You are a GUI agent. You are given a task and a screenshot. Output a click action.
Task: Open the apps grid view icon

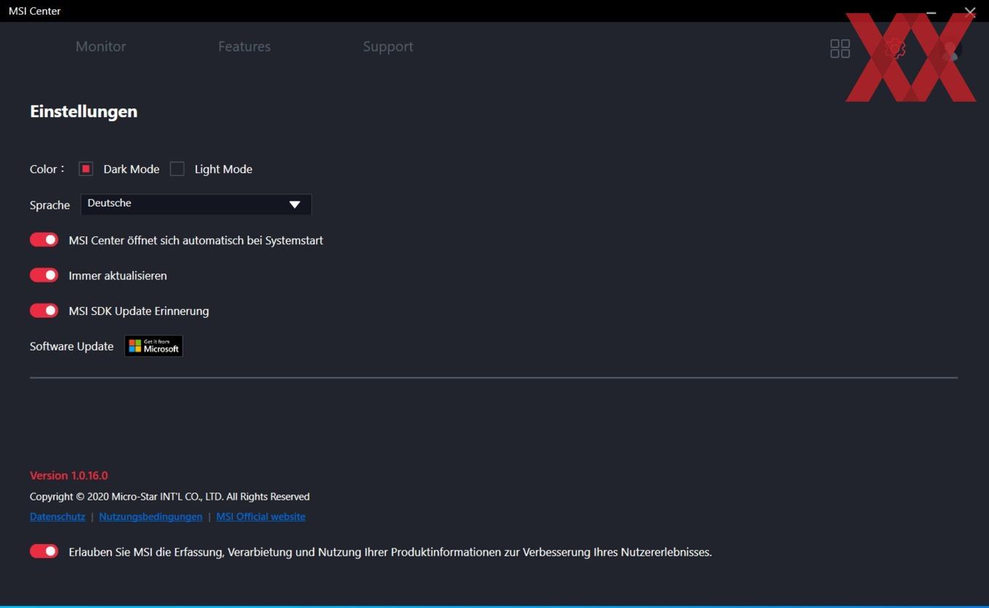[840, 49]
